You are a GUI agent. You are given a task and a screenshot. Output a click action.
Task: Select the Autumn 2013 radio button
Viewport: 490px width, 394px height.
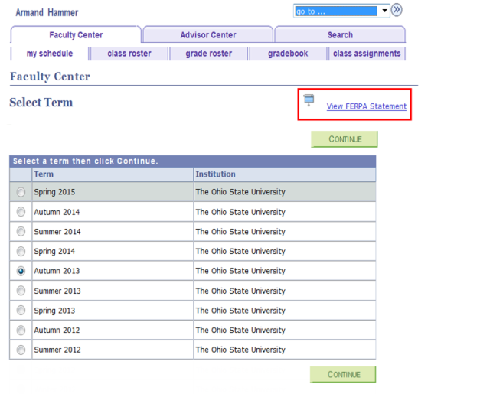point(21,271)
